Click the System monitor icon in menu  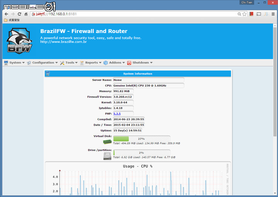point(6,63)
